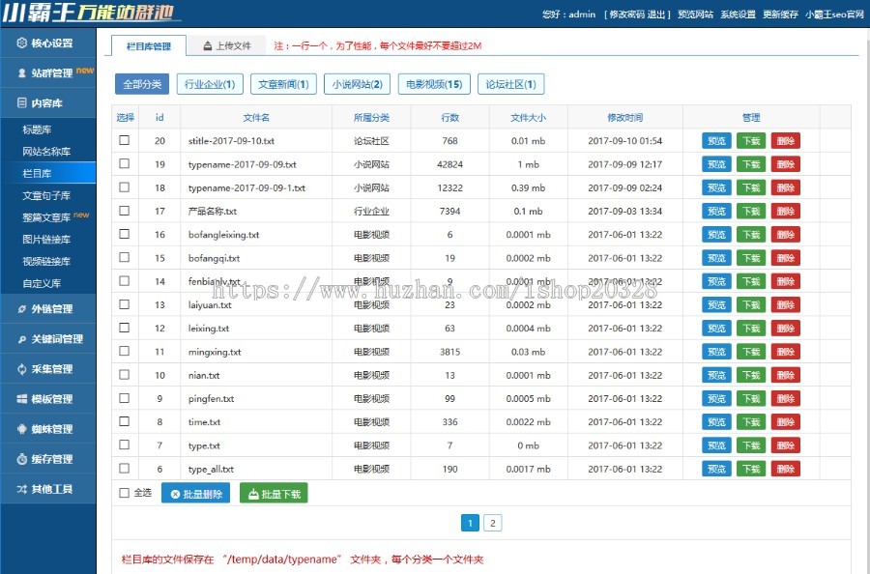Preview typename-2017-09-09.txt file
The height and width of the screenshot is (574, 870).
click(716, 164)
